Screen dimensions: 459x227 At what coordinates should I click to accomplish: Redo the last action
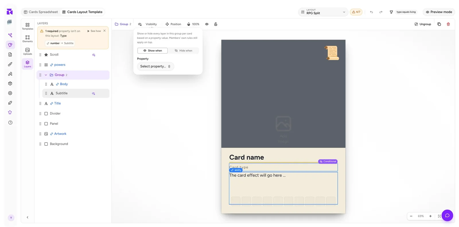tap(381, 12)
